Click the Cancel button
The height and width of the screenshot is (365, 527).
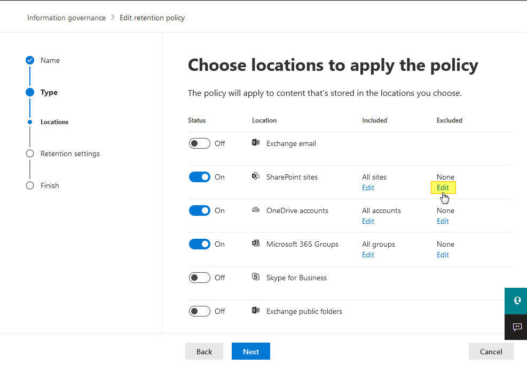pos(491,351)
